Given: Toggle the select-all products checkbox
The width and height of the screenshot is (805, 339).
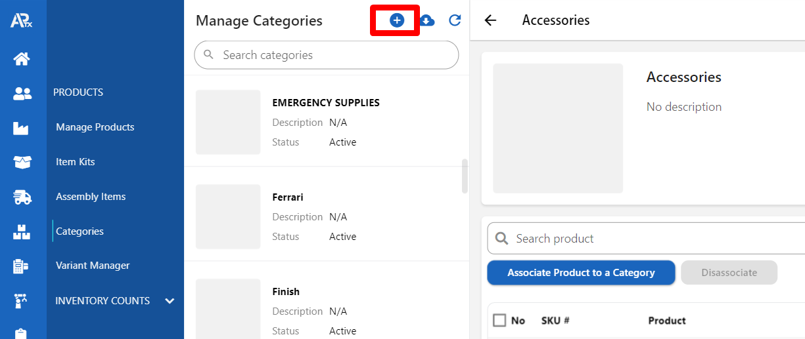Looking at the screenshot, I should tap(499, 320).
